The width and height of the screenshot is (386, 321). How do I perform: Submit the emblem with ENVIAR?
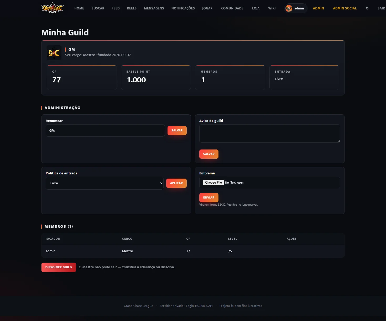[x=209, y=197]
